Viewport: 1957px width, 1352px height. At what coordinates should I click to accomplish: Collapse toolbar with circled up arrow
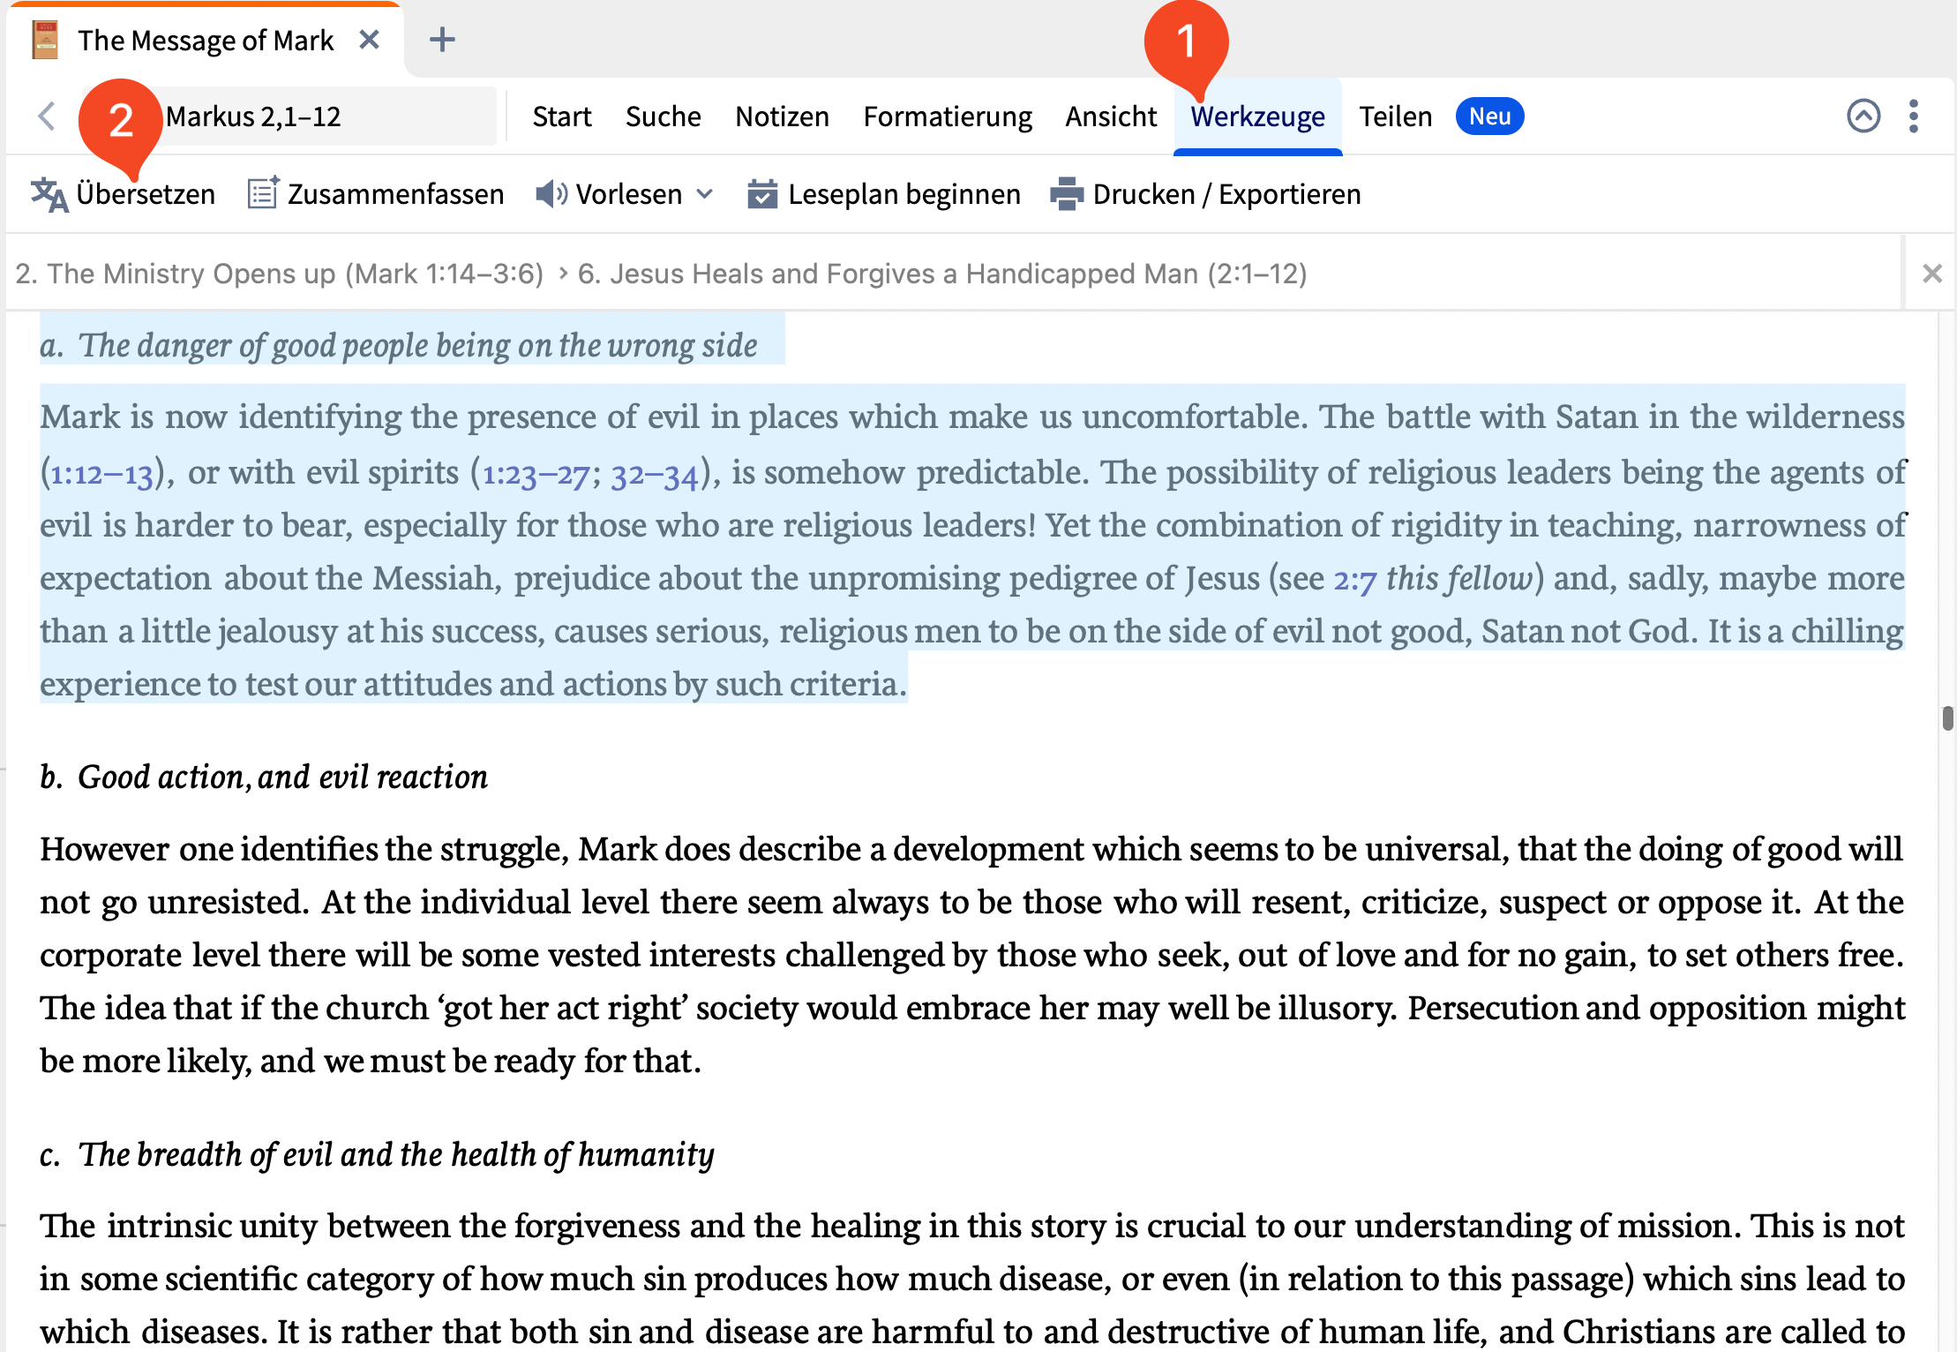click(x=1863, y=116)
